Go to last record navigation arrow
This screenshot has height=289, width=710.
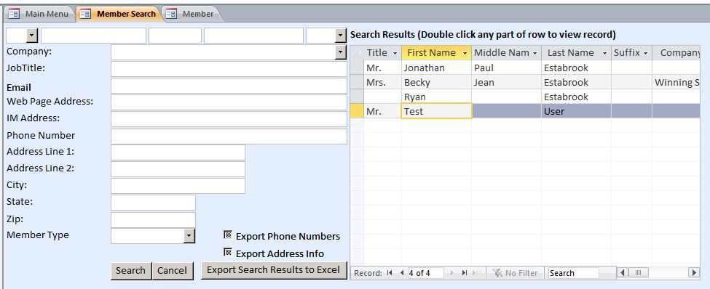coord(464,273)
